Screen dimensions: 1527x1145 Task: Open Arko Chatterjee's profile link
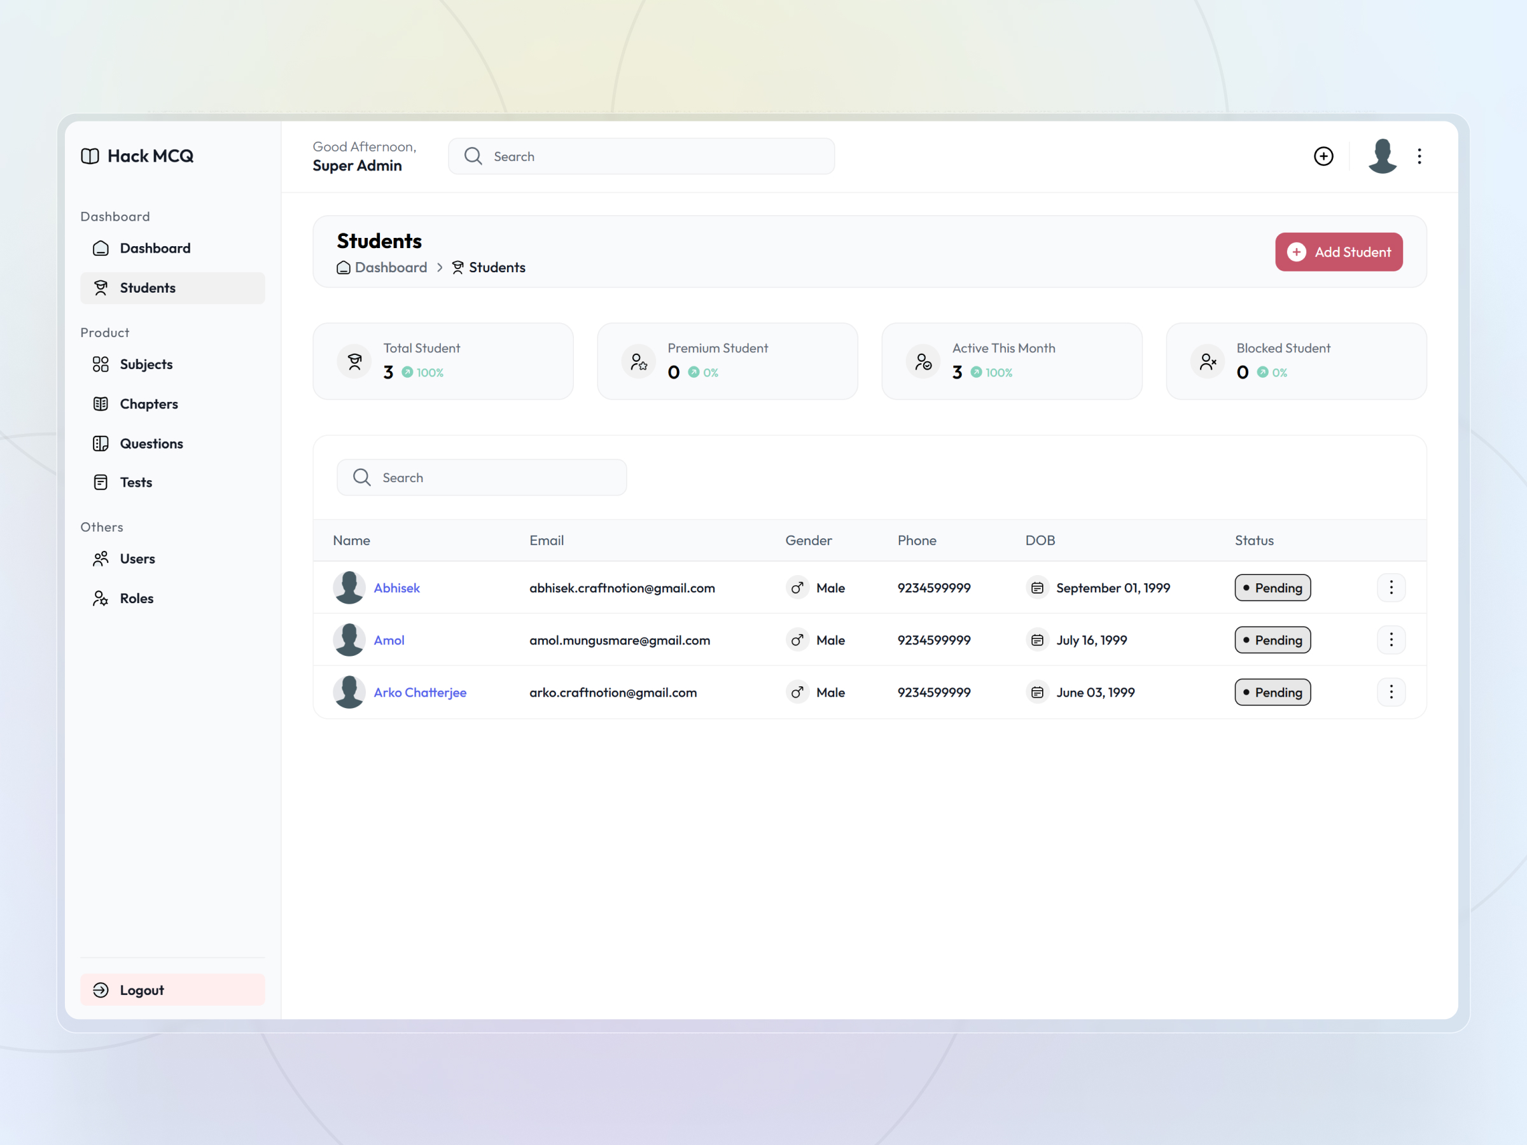[420, 692]
